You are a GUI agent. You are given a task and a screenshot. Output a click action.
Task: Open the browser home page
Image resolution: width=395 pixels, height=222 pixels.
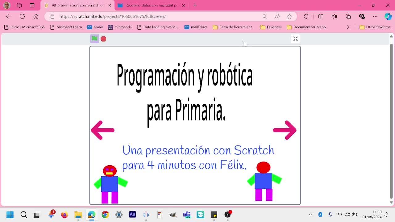(x=36, y=16)
